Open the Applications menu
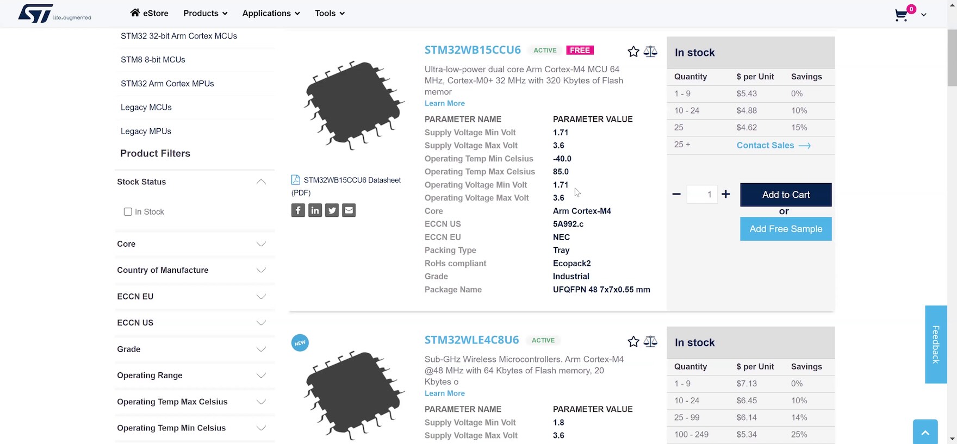Screen dimensions: 957x444 point(271,13)
